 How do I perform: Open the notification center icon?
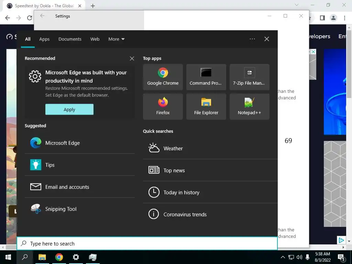(x=341, y=257)
